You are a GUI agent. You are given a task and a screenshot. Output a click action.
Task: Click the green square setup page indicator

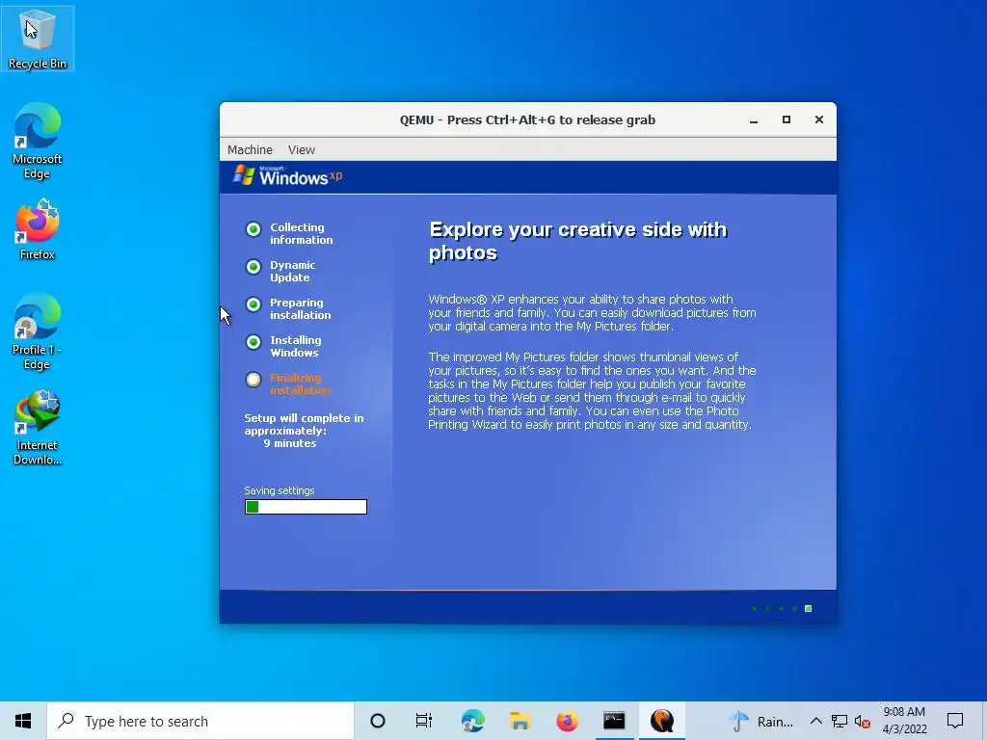[809, 609]
